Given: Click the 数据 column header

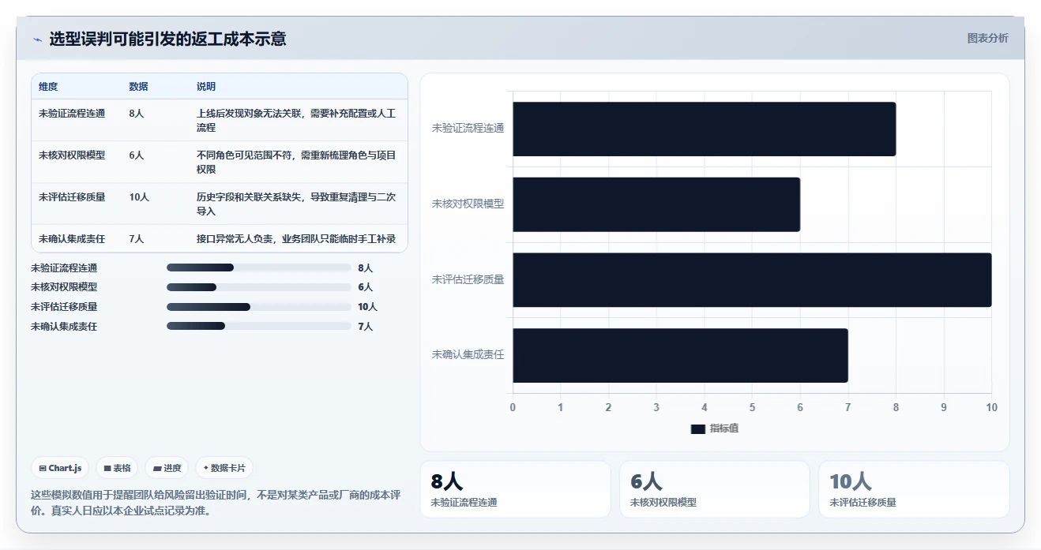Looking at the screenshot, I should coord(138,87).
